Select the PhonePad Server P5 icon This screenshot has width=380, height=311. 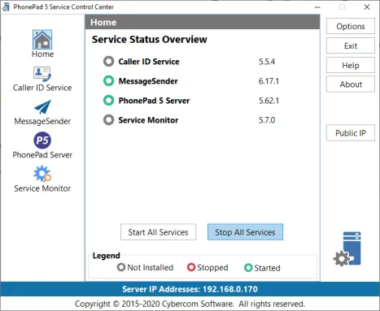42,140
